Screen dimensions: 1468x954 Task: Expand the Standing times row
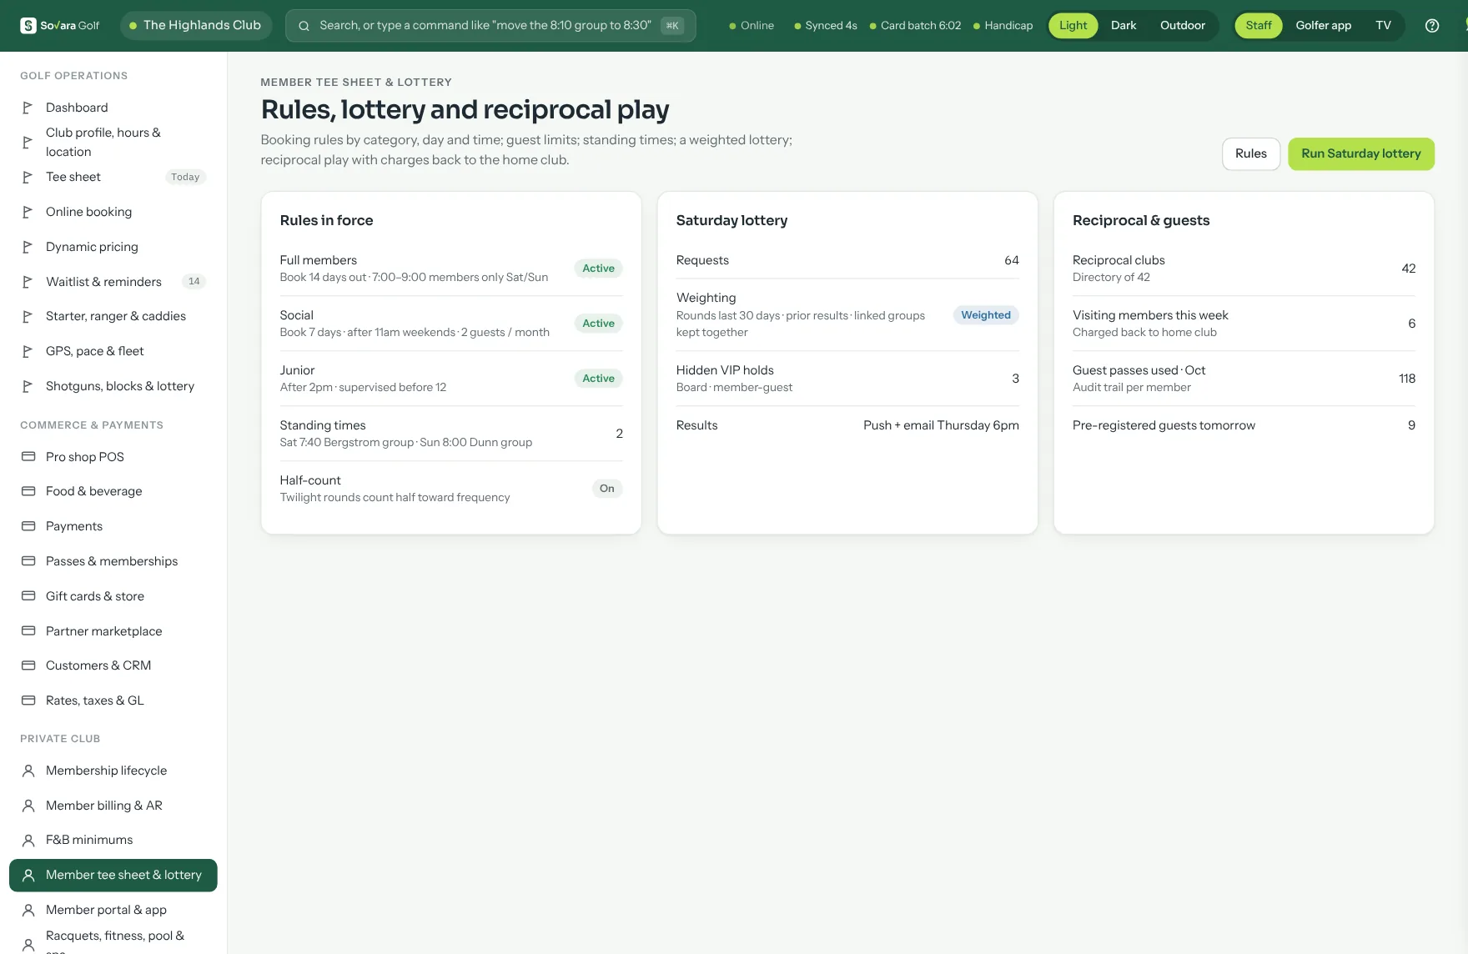[451, 434]
